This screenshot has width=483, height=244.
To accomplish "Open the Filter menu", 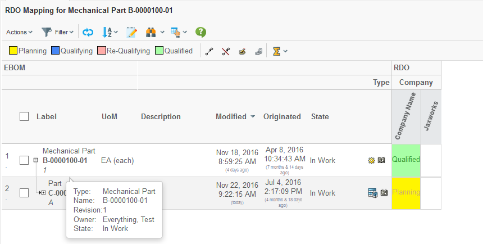I will 55,32.
